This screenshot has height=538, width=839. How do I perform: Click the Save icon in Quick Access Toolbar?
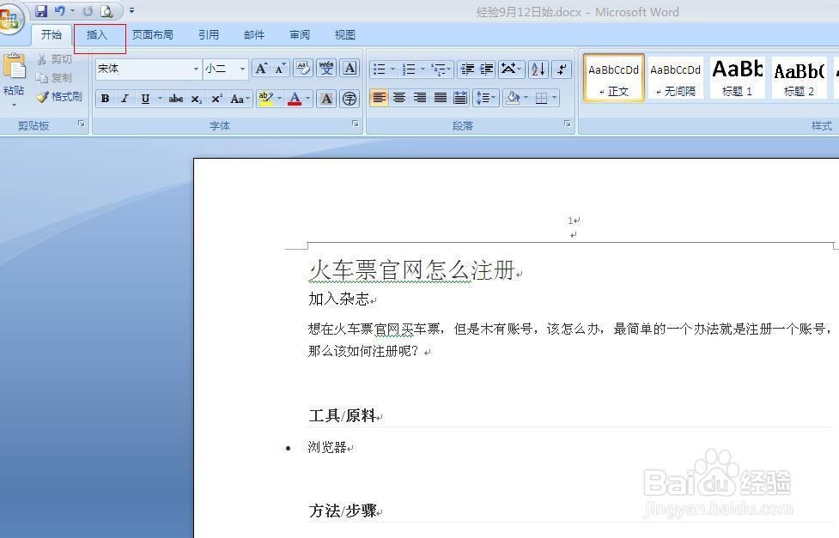tap(40, 10)
